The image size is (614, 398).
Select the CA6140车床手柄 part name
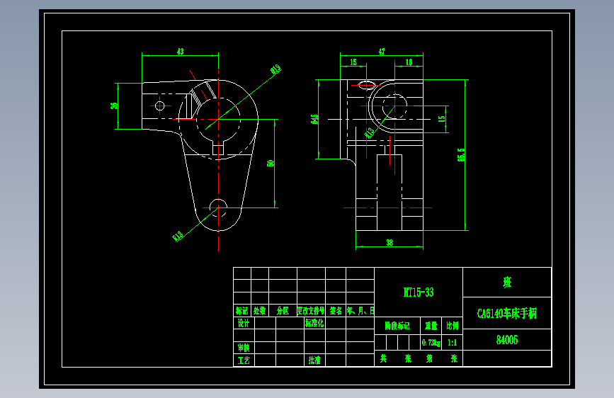[507, 314]
